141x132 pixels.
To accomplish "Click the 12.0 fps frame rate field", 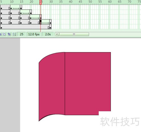I will (x=34, y=34).
